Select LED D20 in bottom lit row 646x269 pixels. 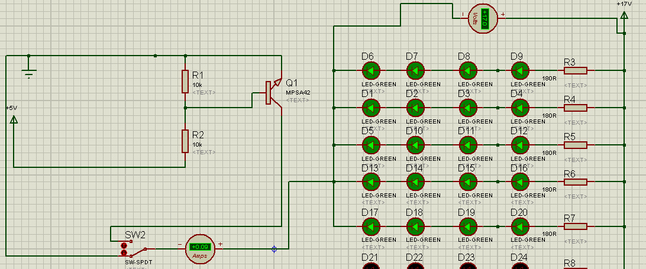(x=521, y=226)
